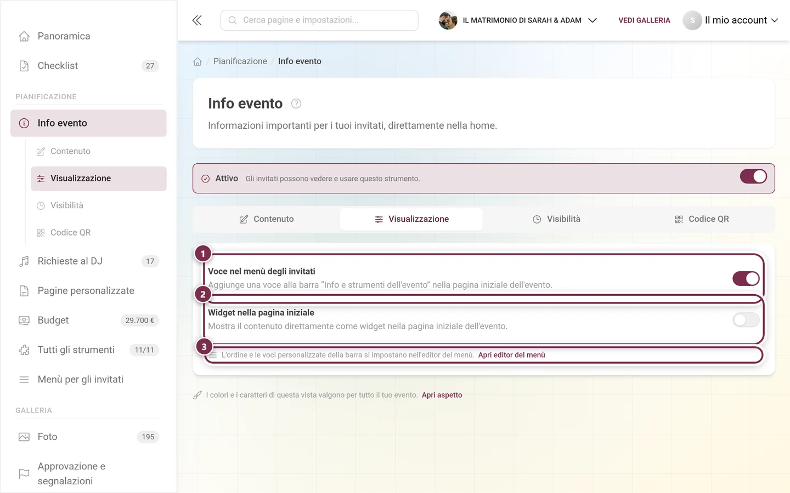Viewport: 790px width, 493px height.
Task: Click the home icon in the breadcrumb
Action: 198,61
